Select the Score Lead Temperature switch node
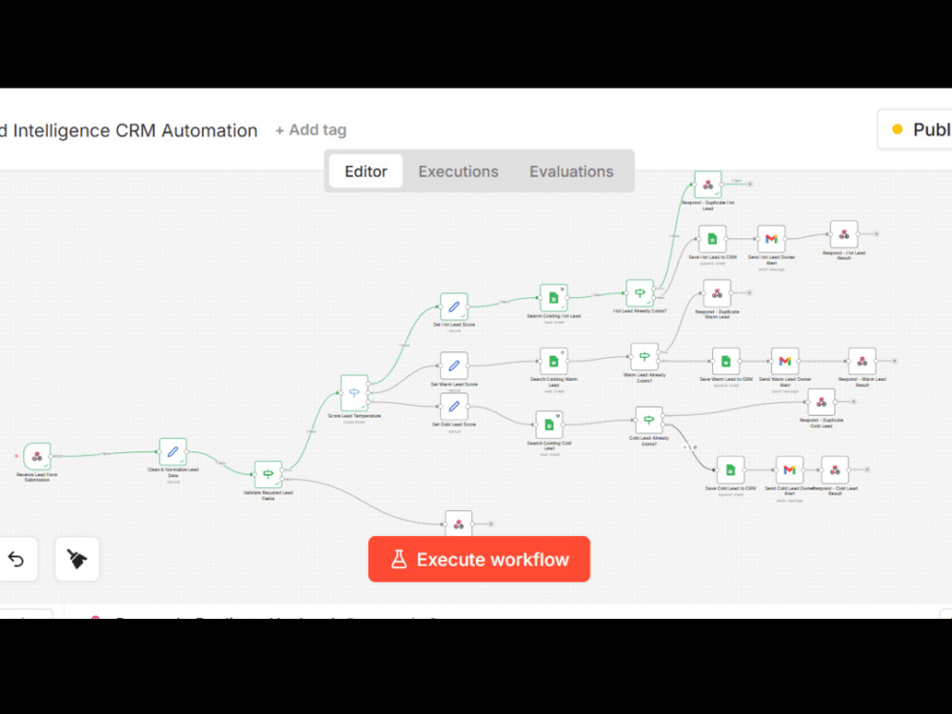This screenshot has width=952, height=714. coord(354,393)
